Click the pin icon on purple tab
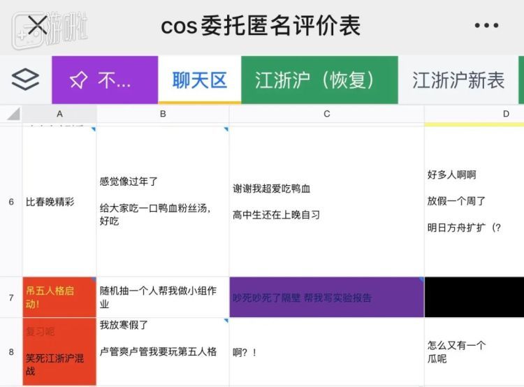 (78, 80)
